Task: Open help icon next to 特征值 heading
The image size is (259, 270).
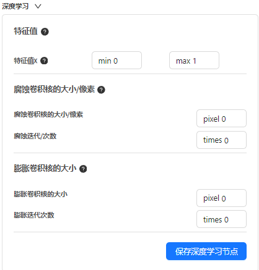Action: pos(45,32)
